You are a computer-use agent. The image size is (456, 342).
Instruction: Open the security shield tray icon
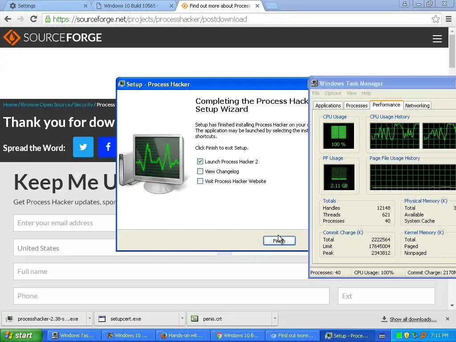pos(407,335)
